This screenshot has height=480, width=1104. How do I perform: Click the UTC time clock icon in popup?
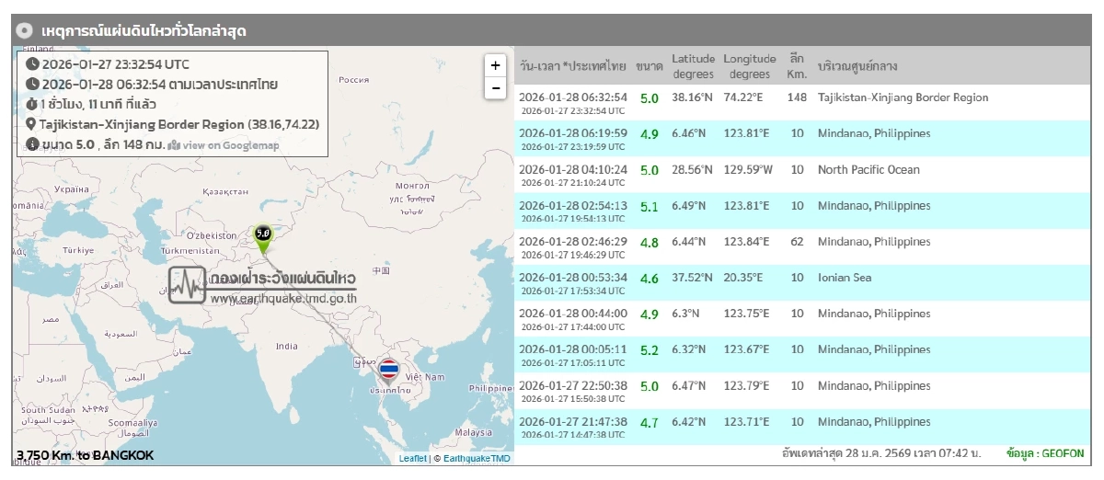[x=32, y=64]
